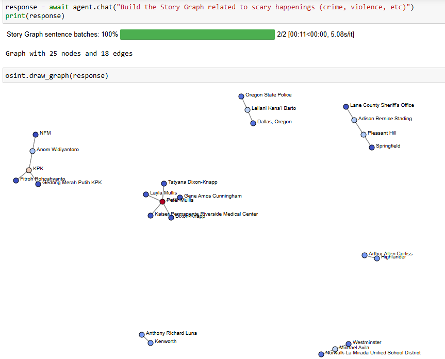Click the Gene Amos Cunningham node

point(180,198)
